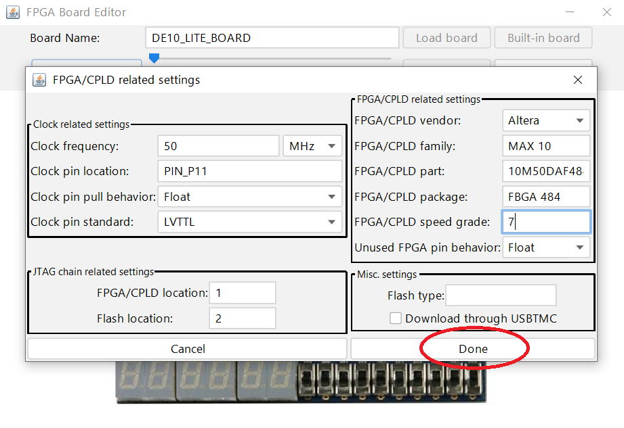Click the JTAG FPGA/CPLD location field
This screenshot has height=428, width=624.
click(x=243, y=293)
